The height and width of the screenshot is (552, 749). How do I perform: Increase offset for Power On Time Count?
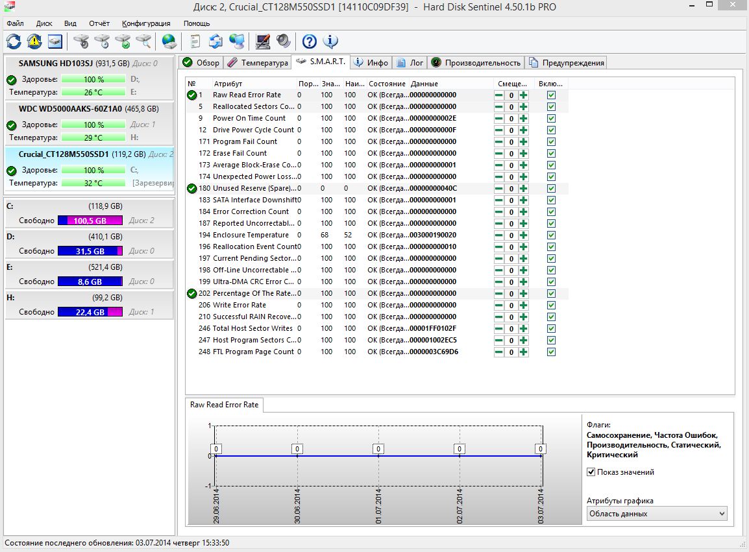pos(524,119)
